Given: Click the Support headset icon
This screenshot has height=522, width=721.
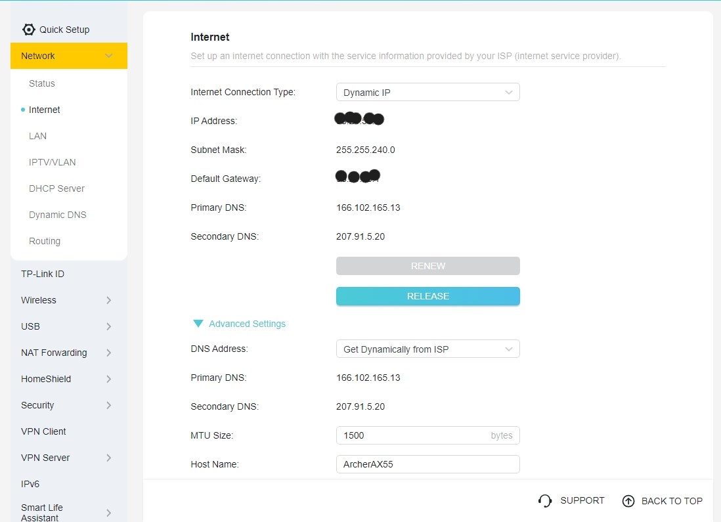Looking at the screenshot, I should [545, 501].
